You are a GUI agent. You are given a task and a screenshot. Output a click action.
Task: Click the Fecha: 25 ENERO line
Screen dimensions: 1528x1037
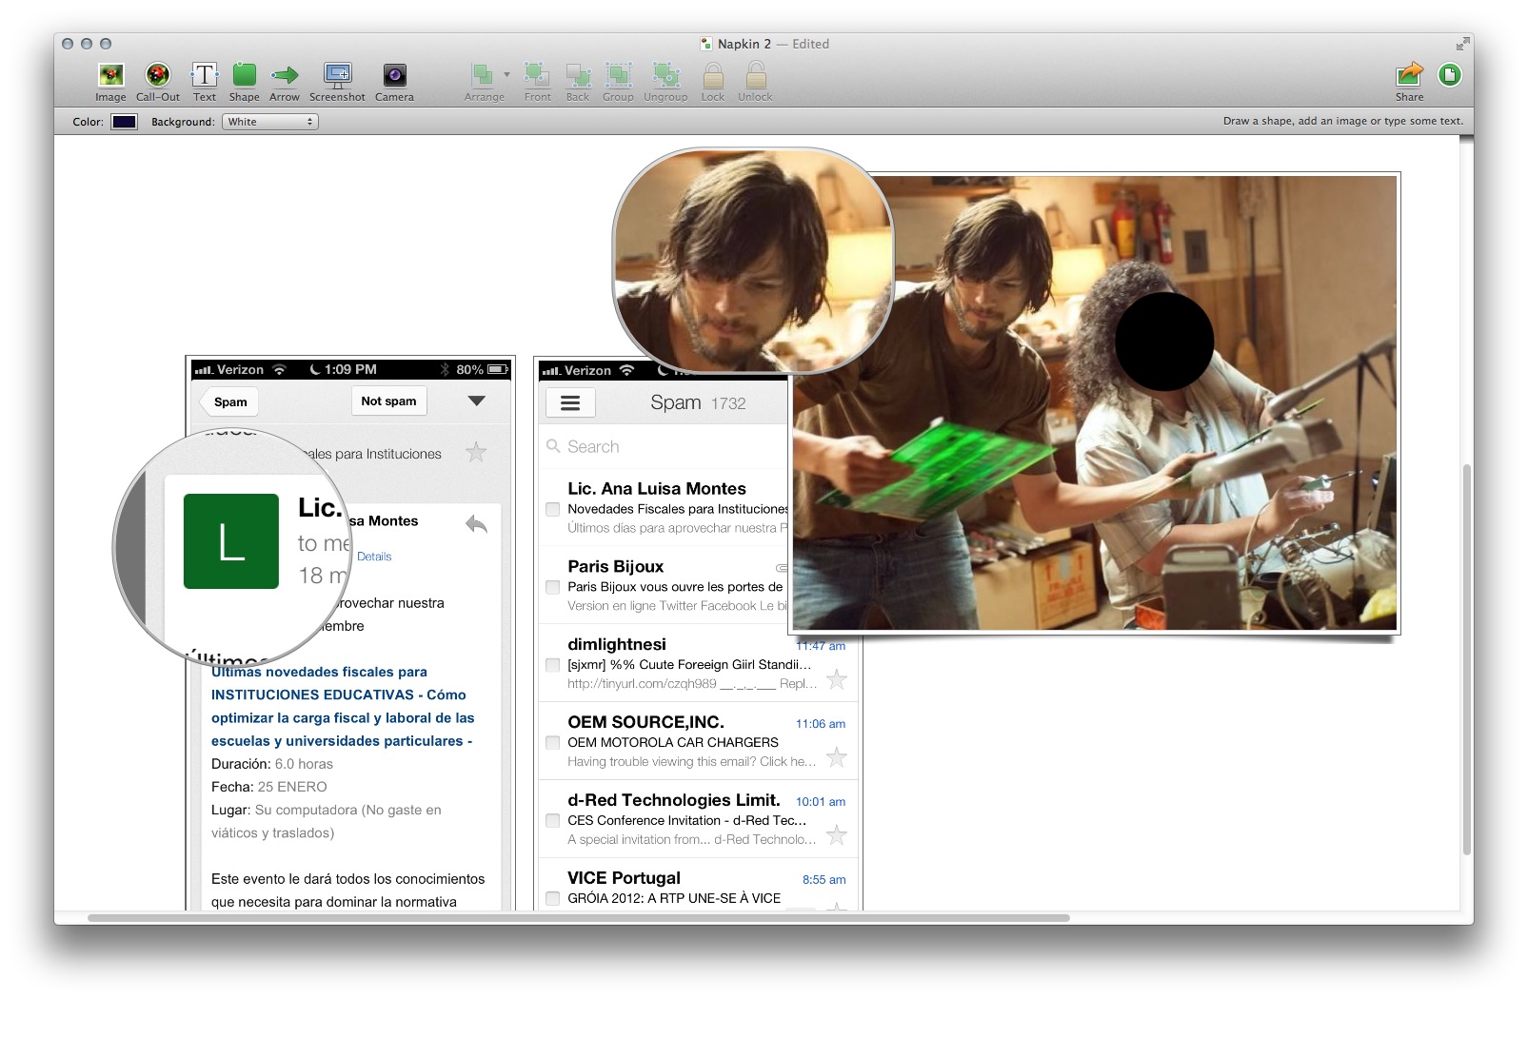268,787
